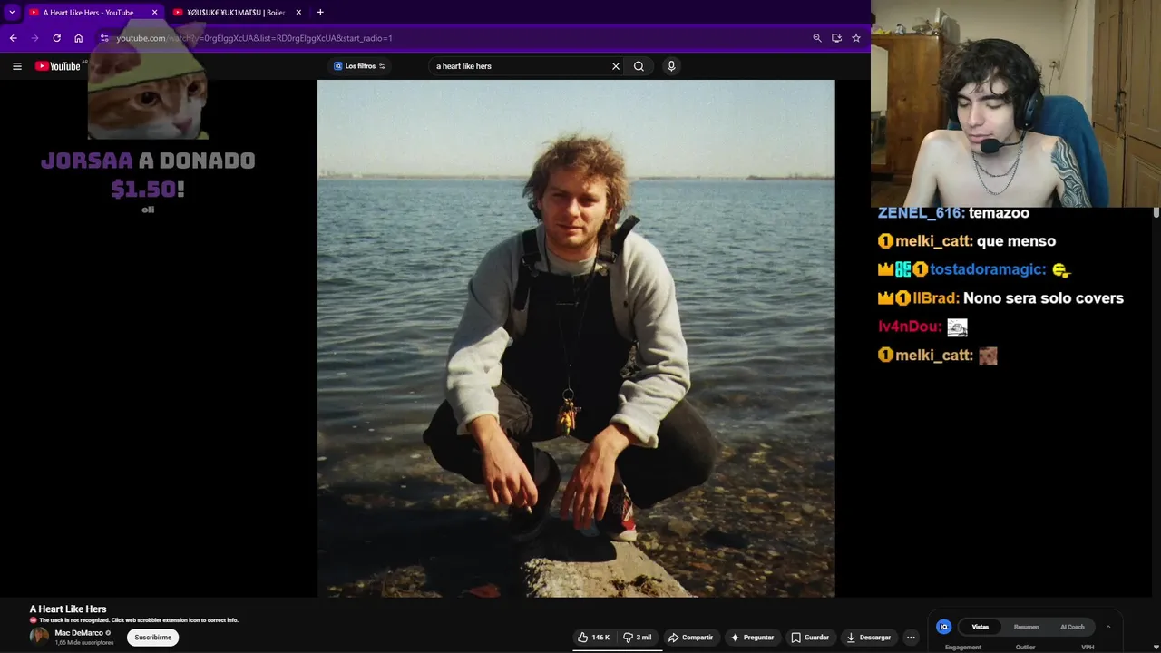Go back with browser back arrow
Screen dimensions: 1161x653
[x=13, y=38]
